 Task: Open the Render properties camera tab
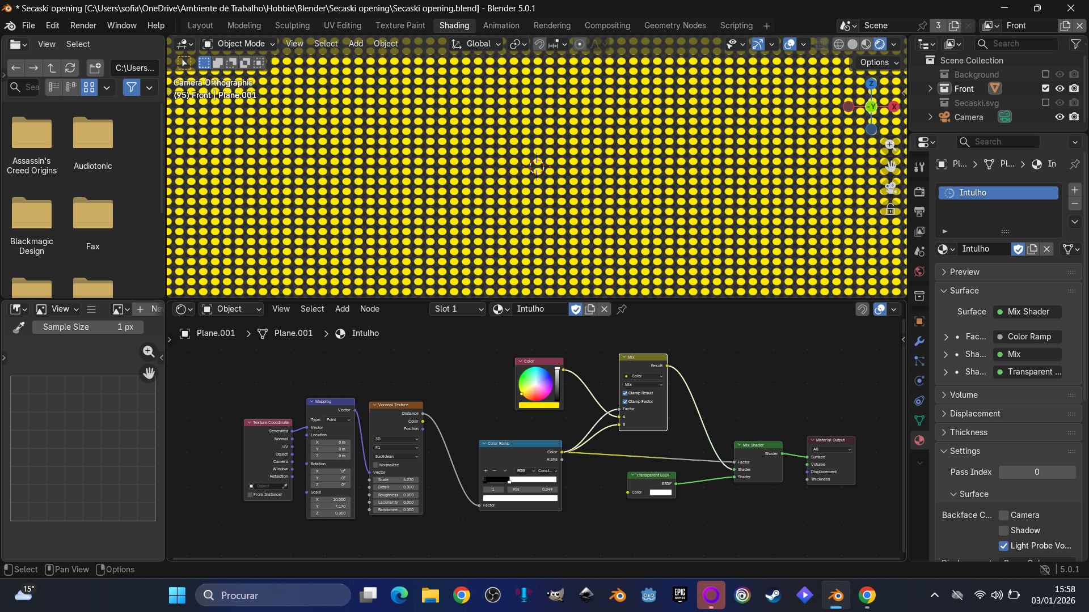(x=919, y=192)
